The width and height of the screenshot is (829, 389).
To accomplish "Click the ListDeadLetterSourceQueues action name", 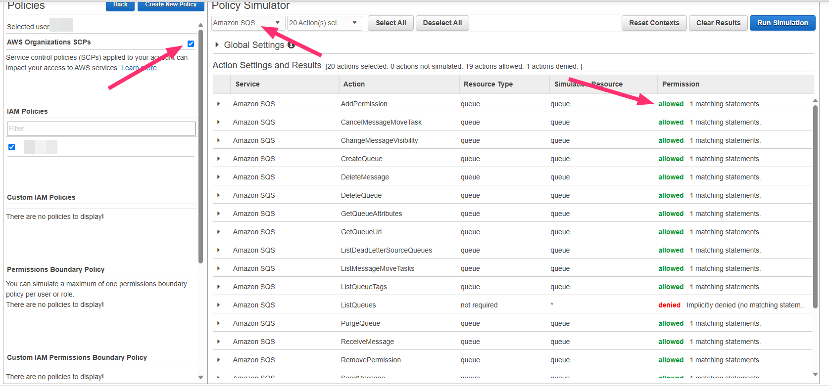I will (387, 250).
